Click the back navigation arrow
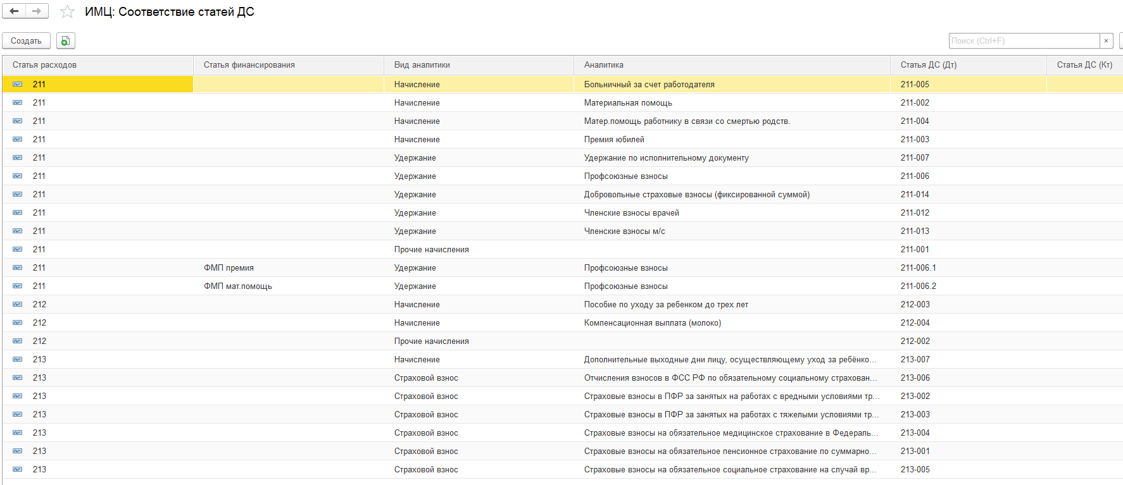1123x485 pixels. coord(14,11)
